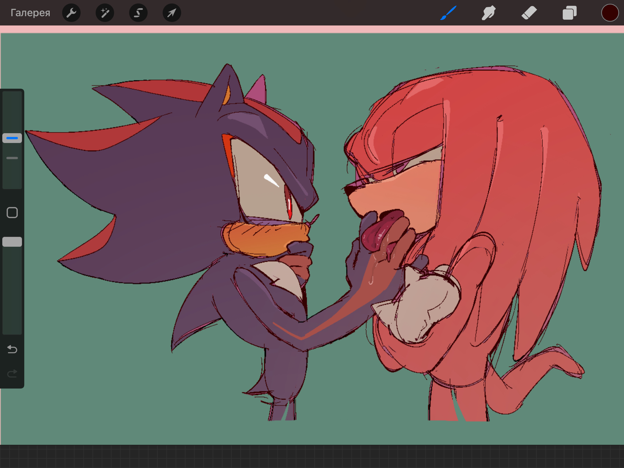The height and width of the screenshot is (468, 624).
Task: Tap the saved size notch below size handle
Action: point(12,158)
